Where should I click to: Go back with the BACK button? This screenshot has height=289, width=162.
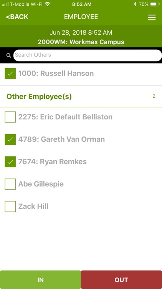(17, 17)
